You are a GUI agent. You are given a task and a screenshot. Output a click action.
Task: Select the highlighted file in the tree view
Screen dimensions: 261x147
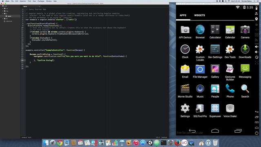tap(10, 16)
